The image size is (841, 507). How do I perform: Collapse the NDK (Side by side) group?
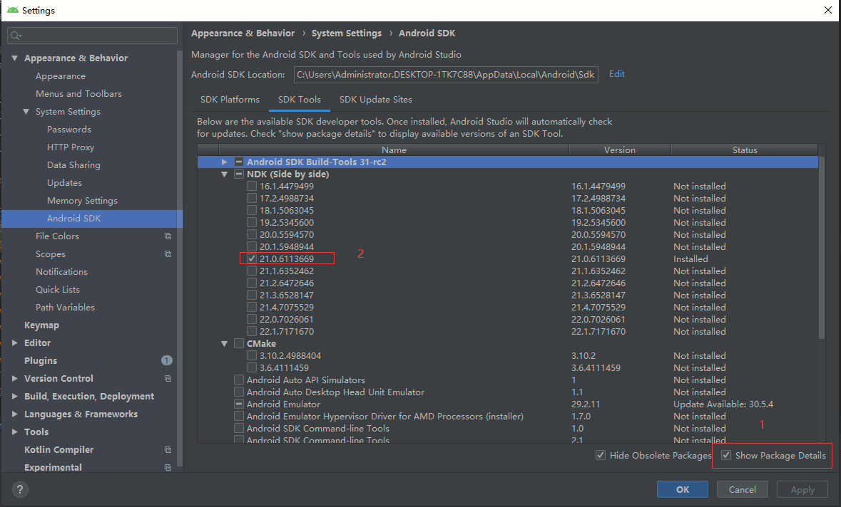pos(224,174)
